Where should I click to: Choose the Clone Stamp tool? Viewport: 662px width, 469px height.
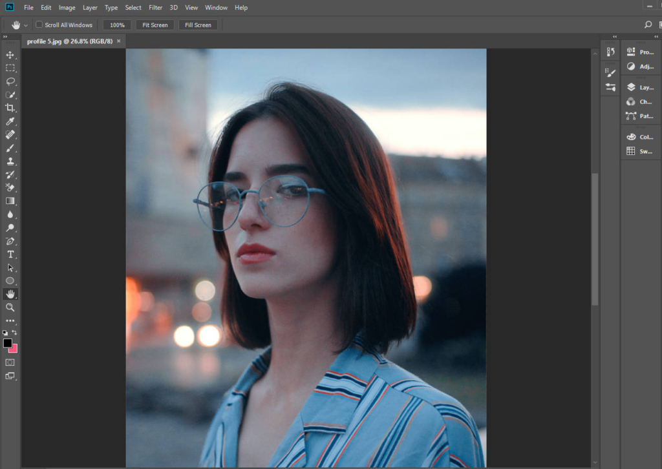click(x=10, y=161)
